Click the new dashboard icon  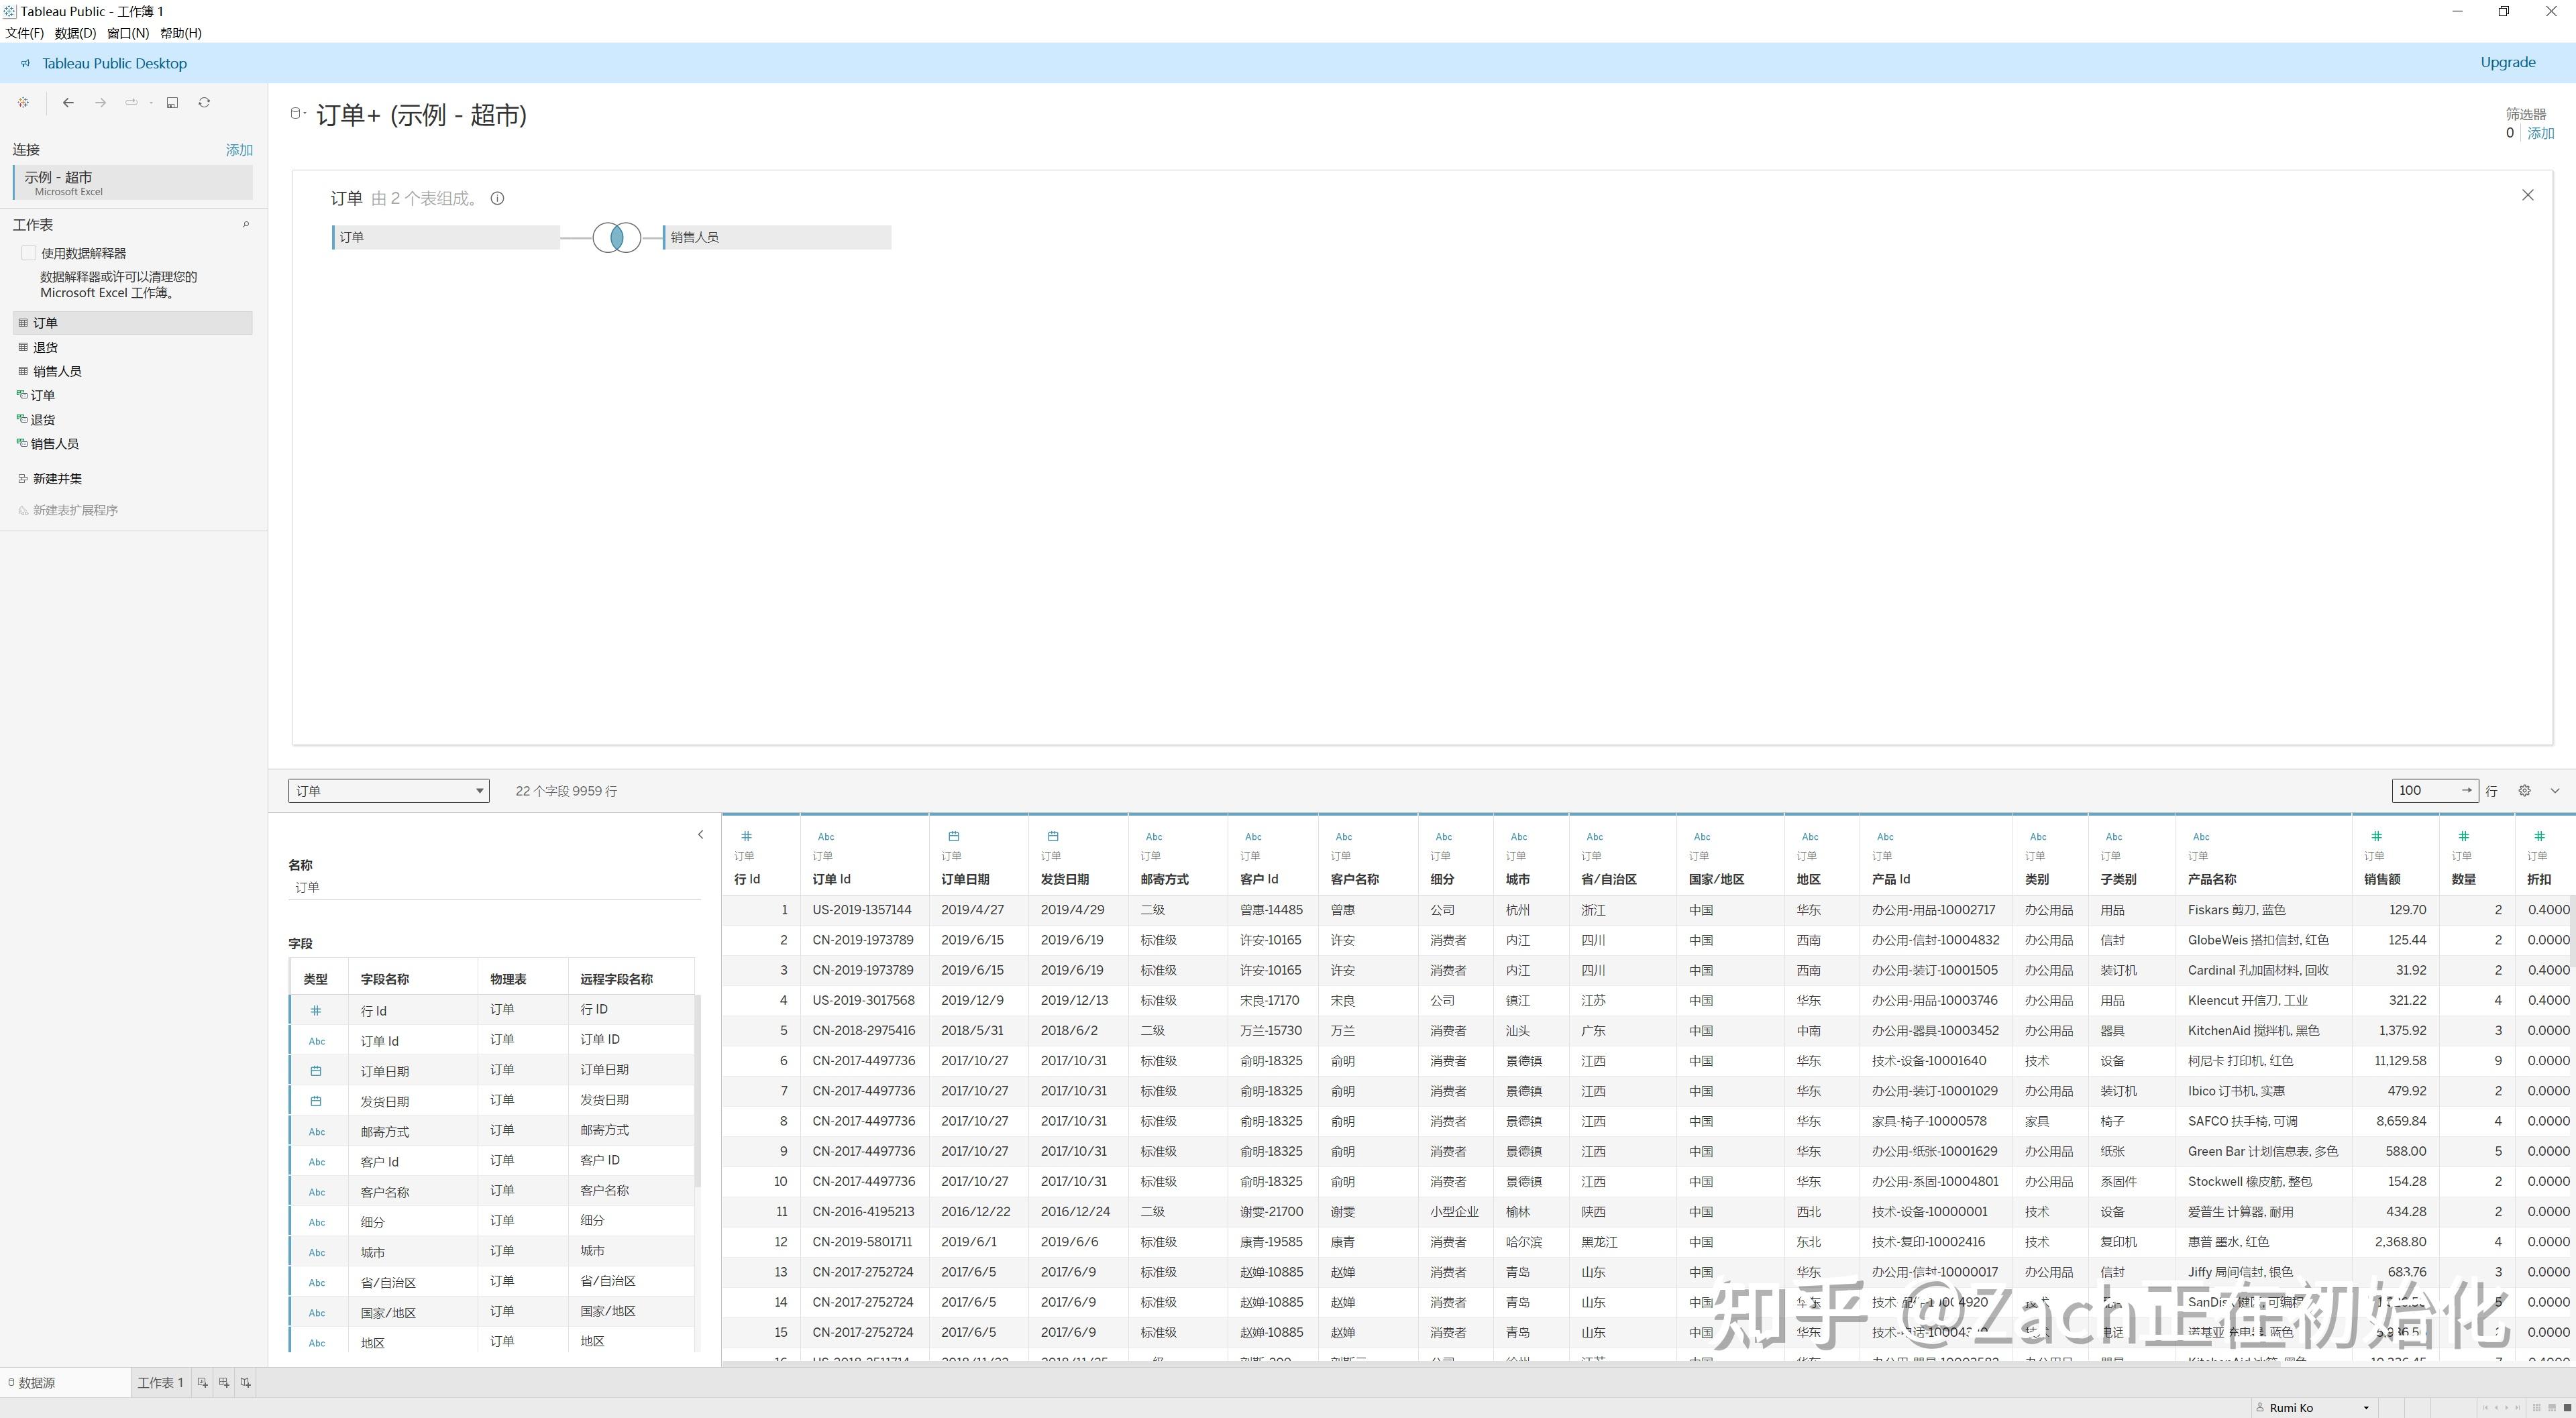(x=224, y=1383)
